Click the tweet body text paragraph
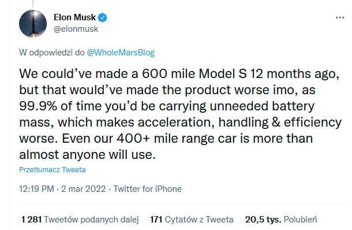This screenshot has height=230, width=352. pyautogui.click(x=180, y=114)
